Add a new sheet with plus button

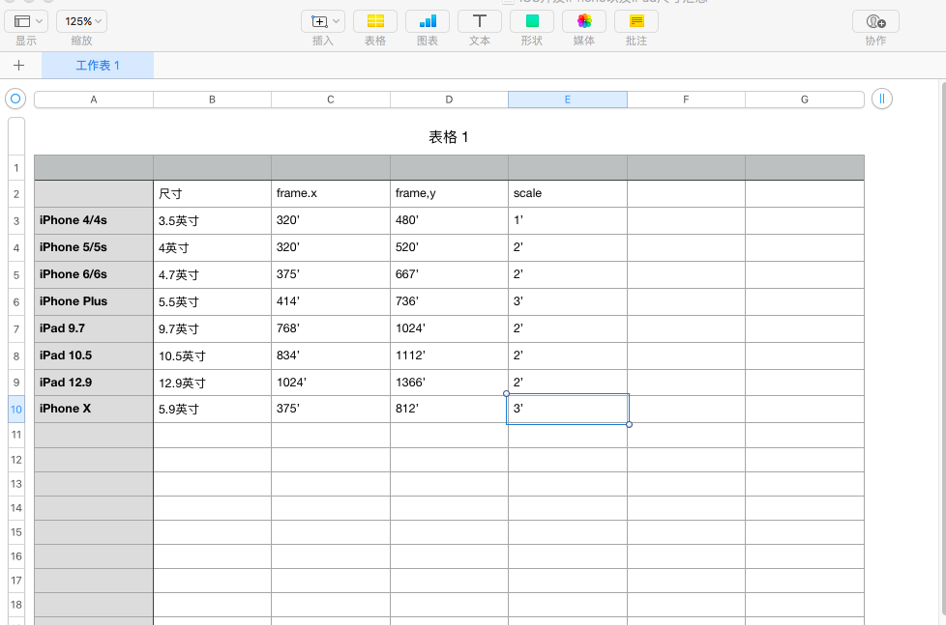click(18, 65)
